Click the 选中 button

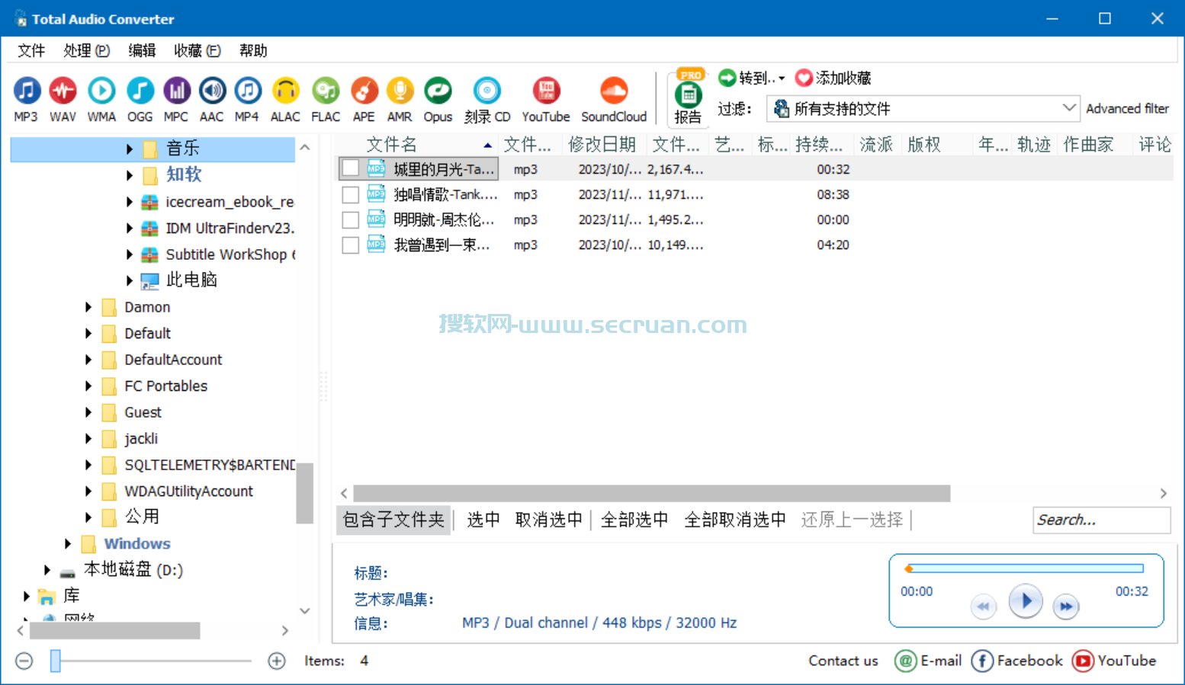pos(483,520)
